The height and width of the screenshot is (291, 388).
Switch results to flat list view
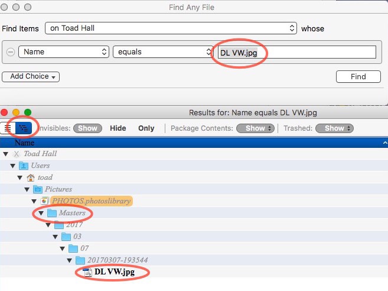[8, 128]
